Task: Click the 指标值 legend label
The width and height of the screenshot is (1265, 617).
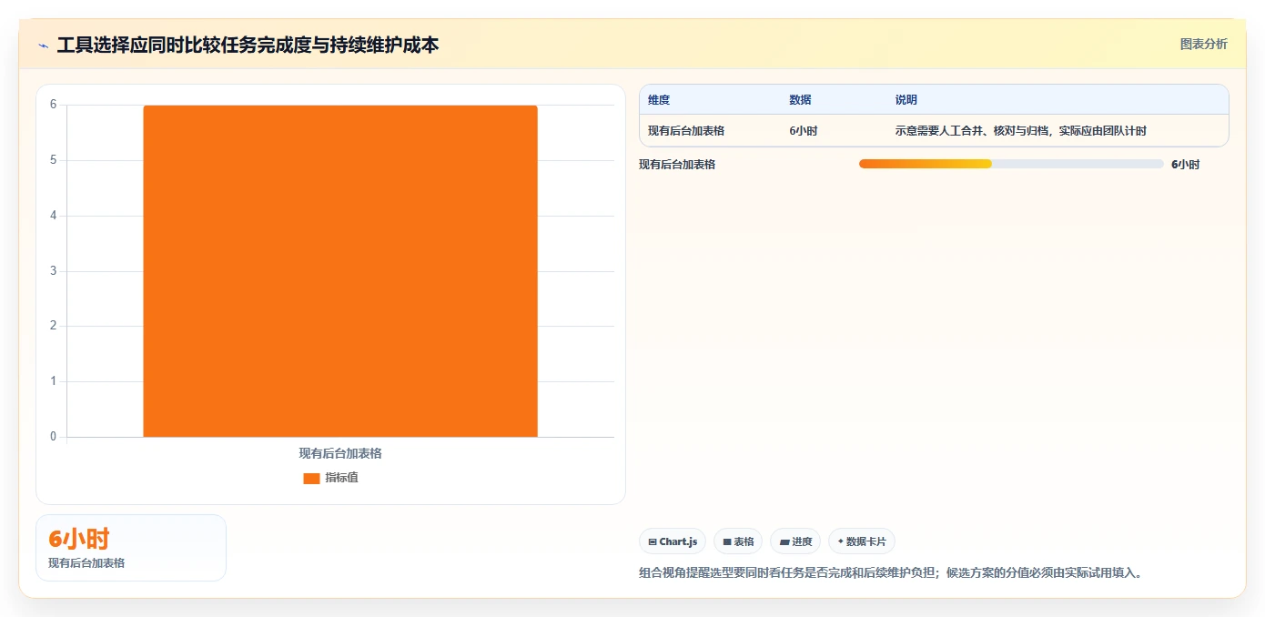Action: pyautogui.click(x=341, y=478)
